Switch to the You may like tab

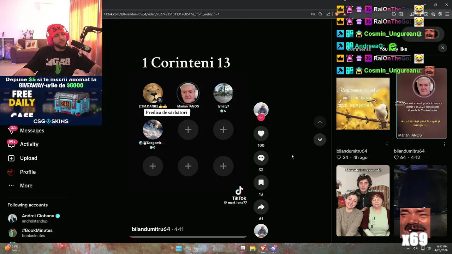[393, 49]
